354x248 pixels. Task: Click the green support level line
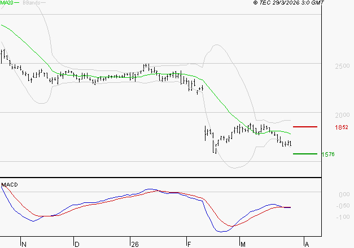click(x=305, y=154)
